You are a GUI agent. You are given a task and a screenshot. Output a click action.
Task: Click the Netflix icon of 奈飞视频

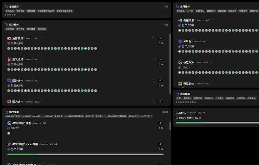[x=9, y=59]
